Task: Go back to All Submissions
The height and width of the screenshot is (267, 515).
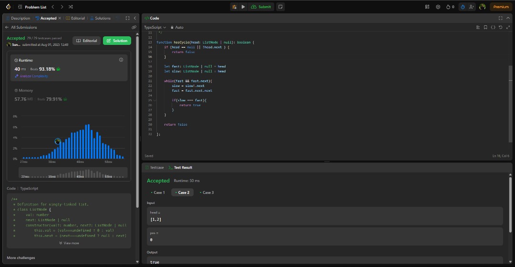Action: [21, 27]
